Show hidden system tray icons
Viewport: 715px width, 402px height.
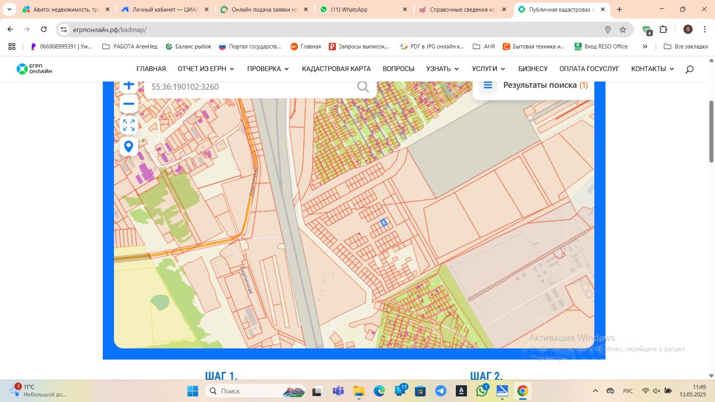595,391
